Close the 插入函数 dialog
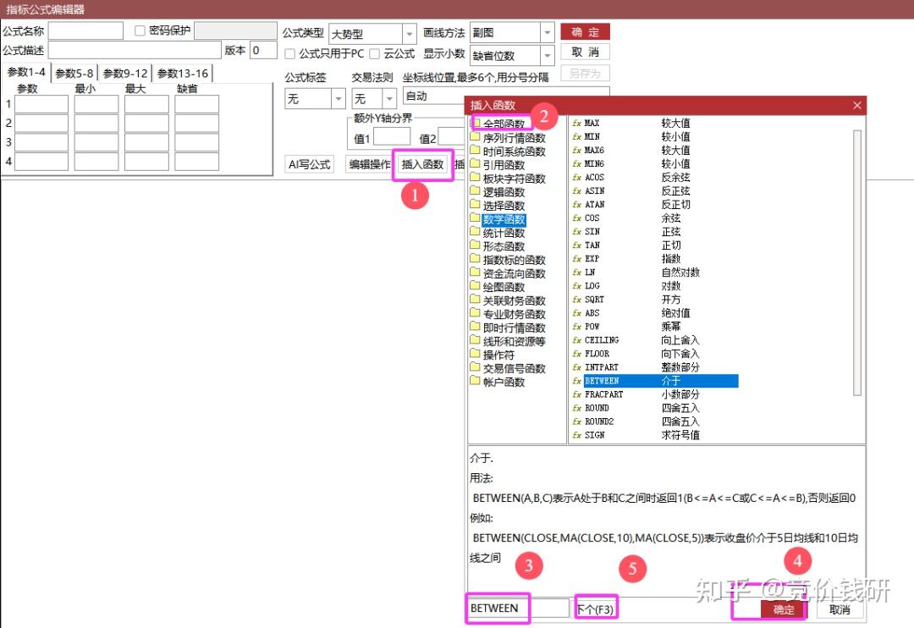 coord(856,106)
